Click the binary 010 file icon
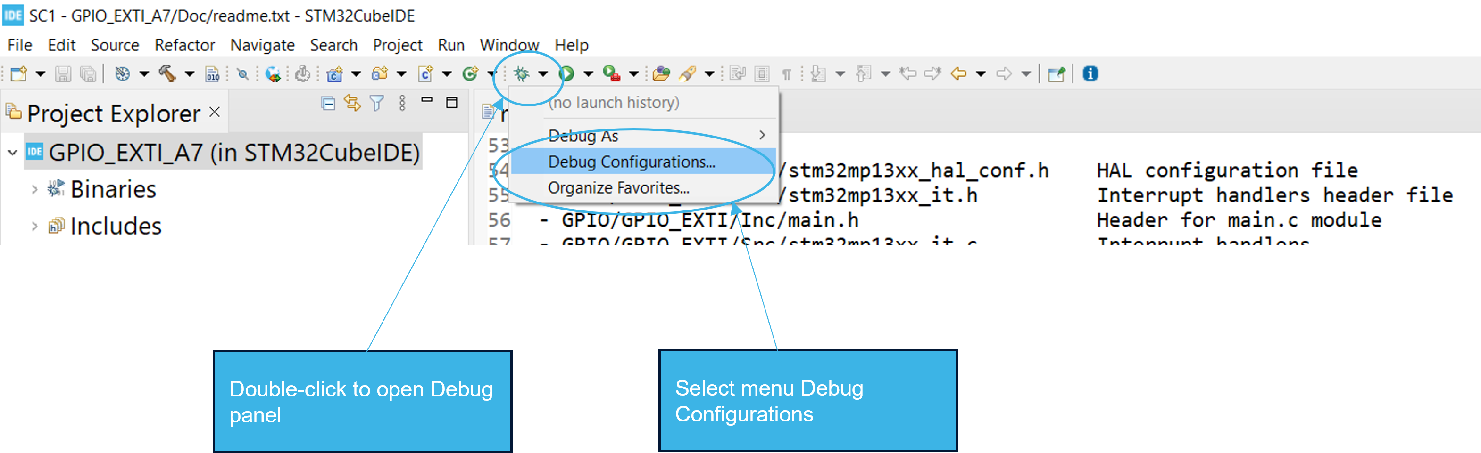1481x453 pixels. point(213,73)
